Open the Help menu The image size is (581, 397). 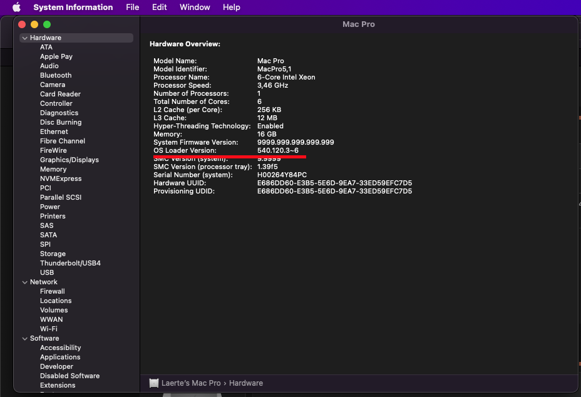click(231, 7)
